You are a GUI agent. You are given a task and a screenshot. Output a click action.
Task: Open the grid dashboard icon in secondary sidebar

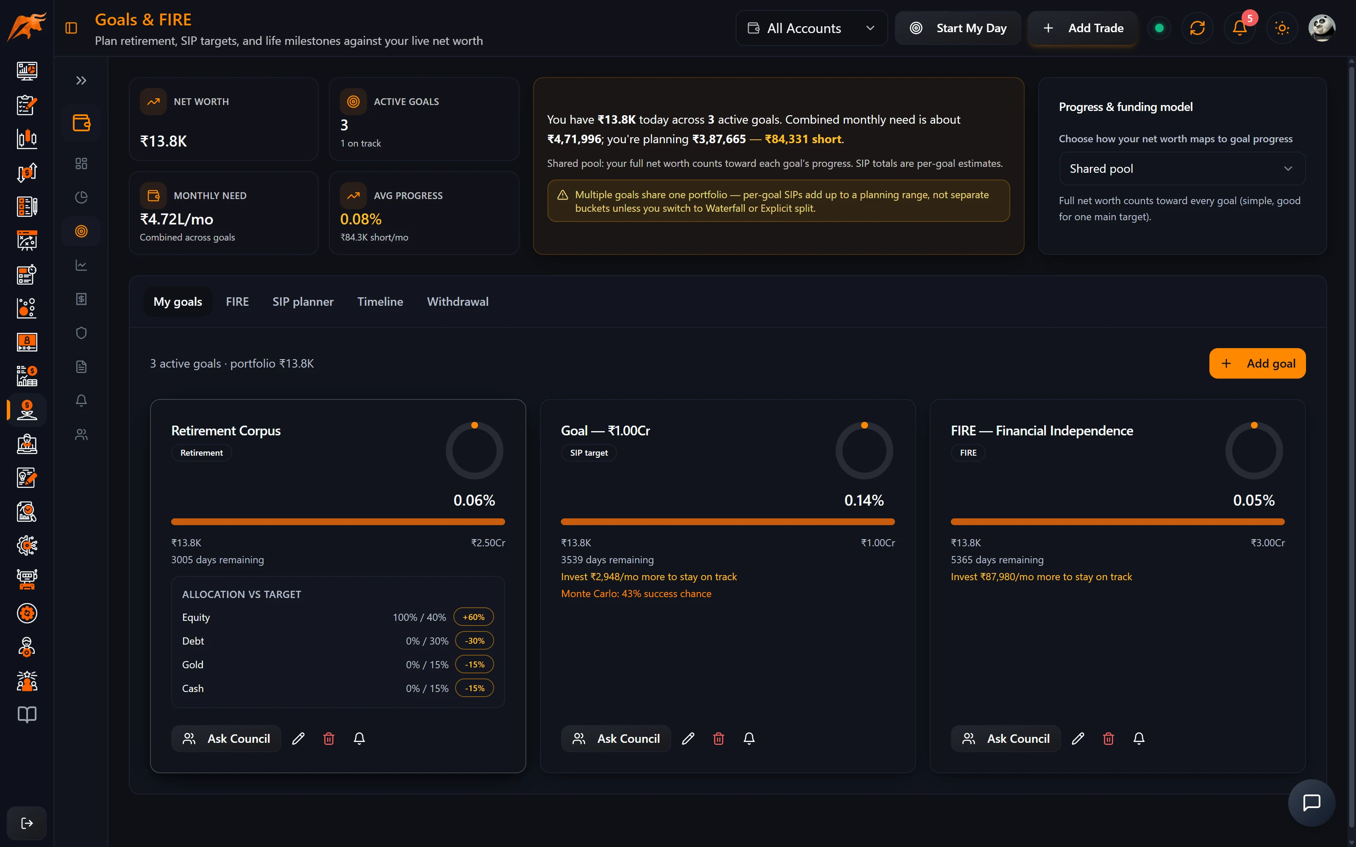81,163
